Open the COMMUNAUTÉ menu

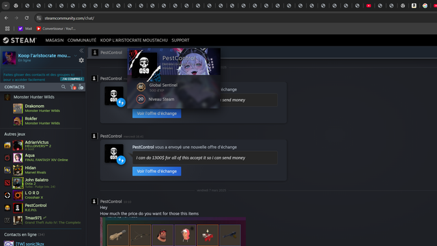coord(82,40)
